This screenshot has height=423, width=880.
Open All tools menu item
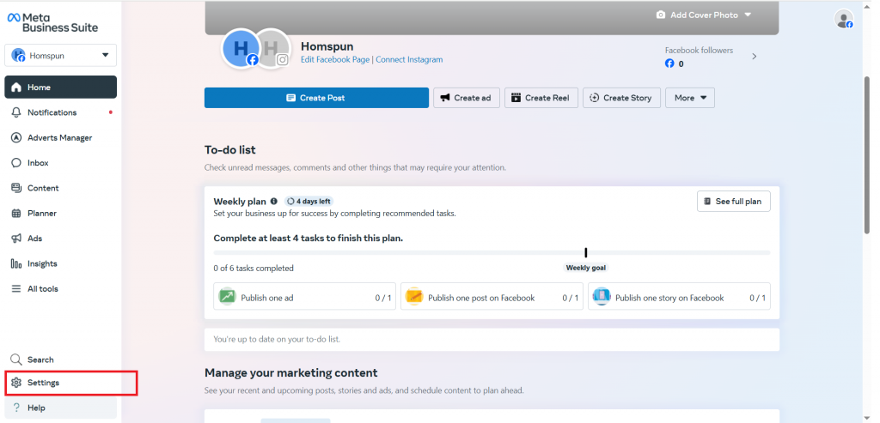[x=42, y=289]
